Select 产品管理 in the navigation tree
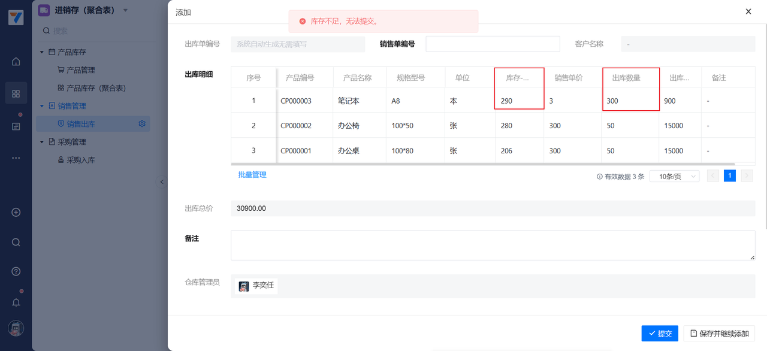The height and width of the screenshot is (351, 767). [80, 70]
